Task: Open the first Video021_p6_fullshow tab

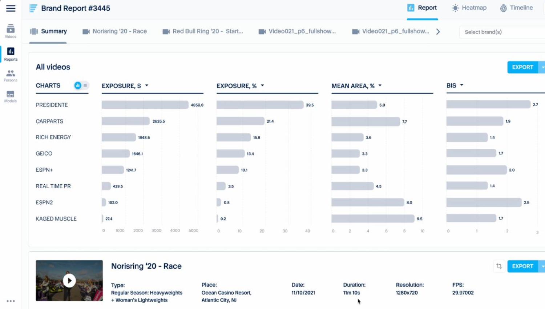Action: pyautogui.click(x=297, y=32)
